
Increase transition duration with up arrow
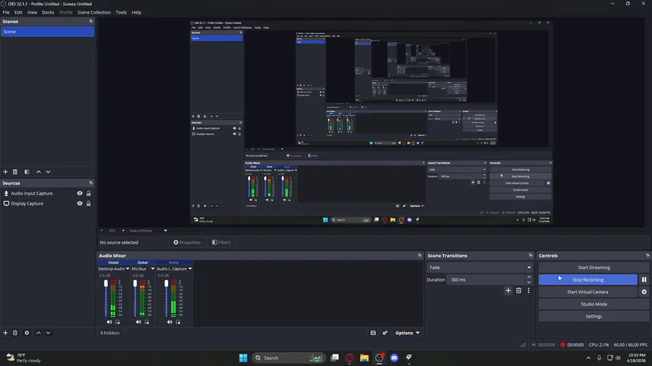tap(529, 277)
